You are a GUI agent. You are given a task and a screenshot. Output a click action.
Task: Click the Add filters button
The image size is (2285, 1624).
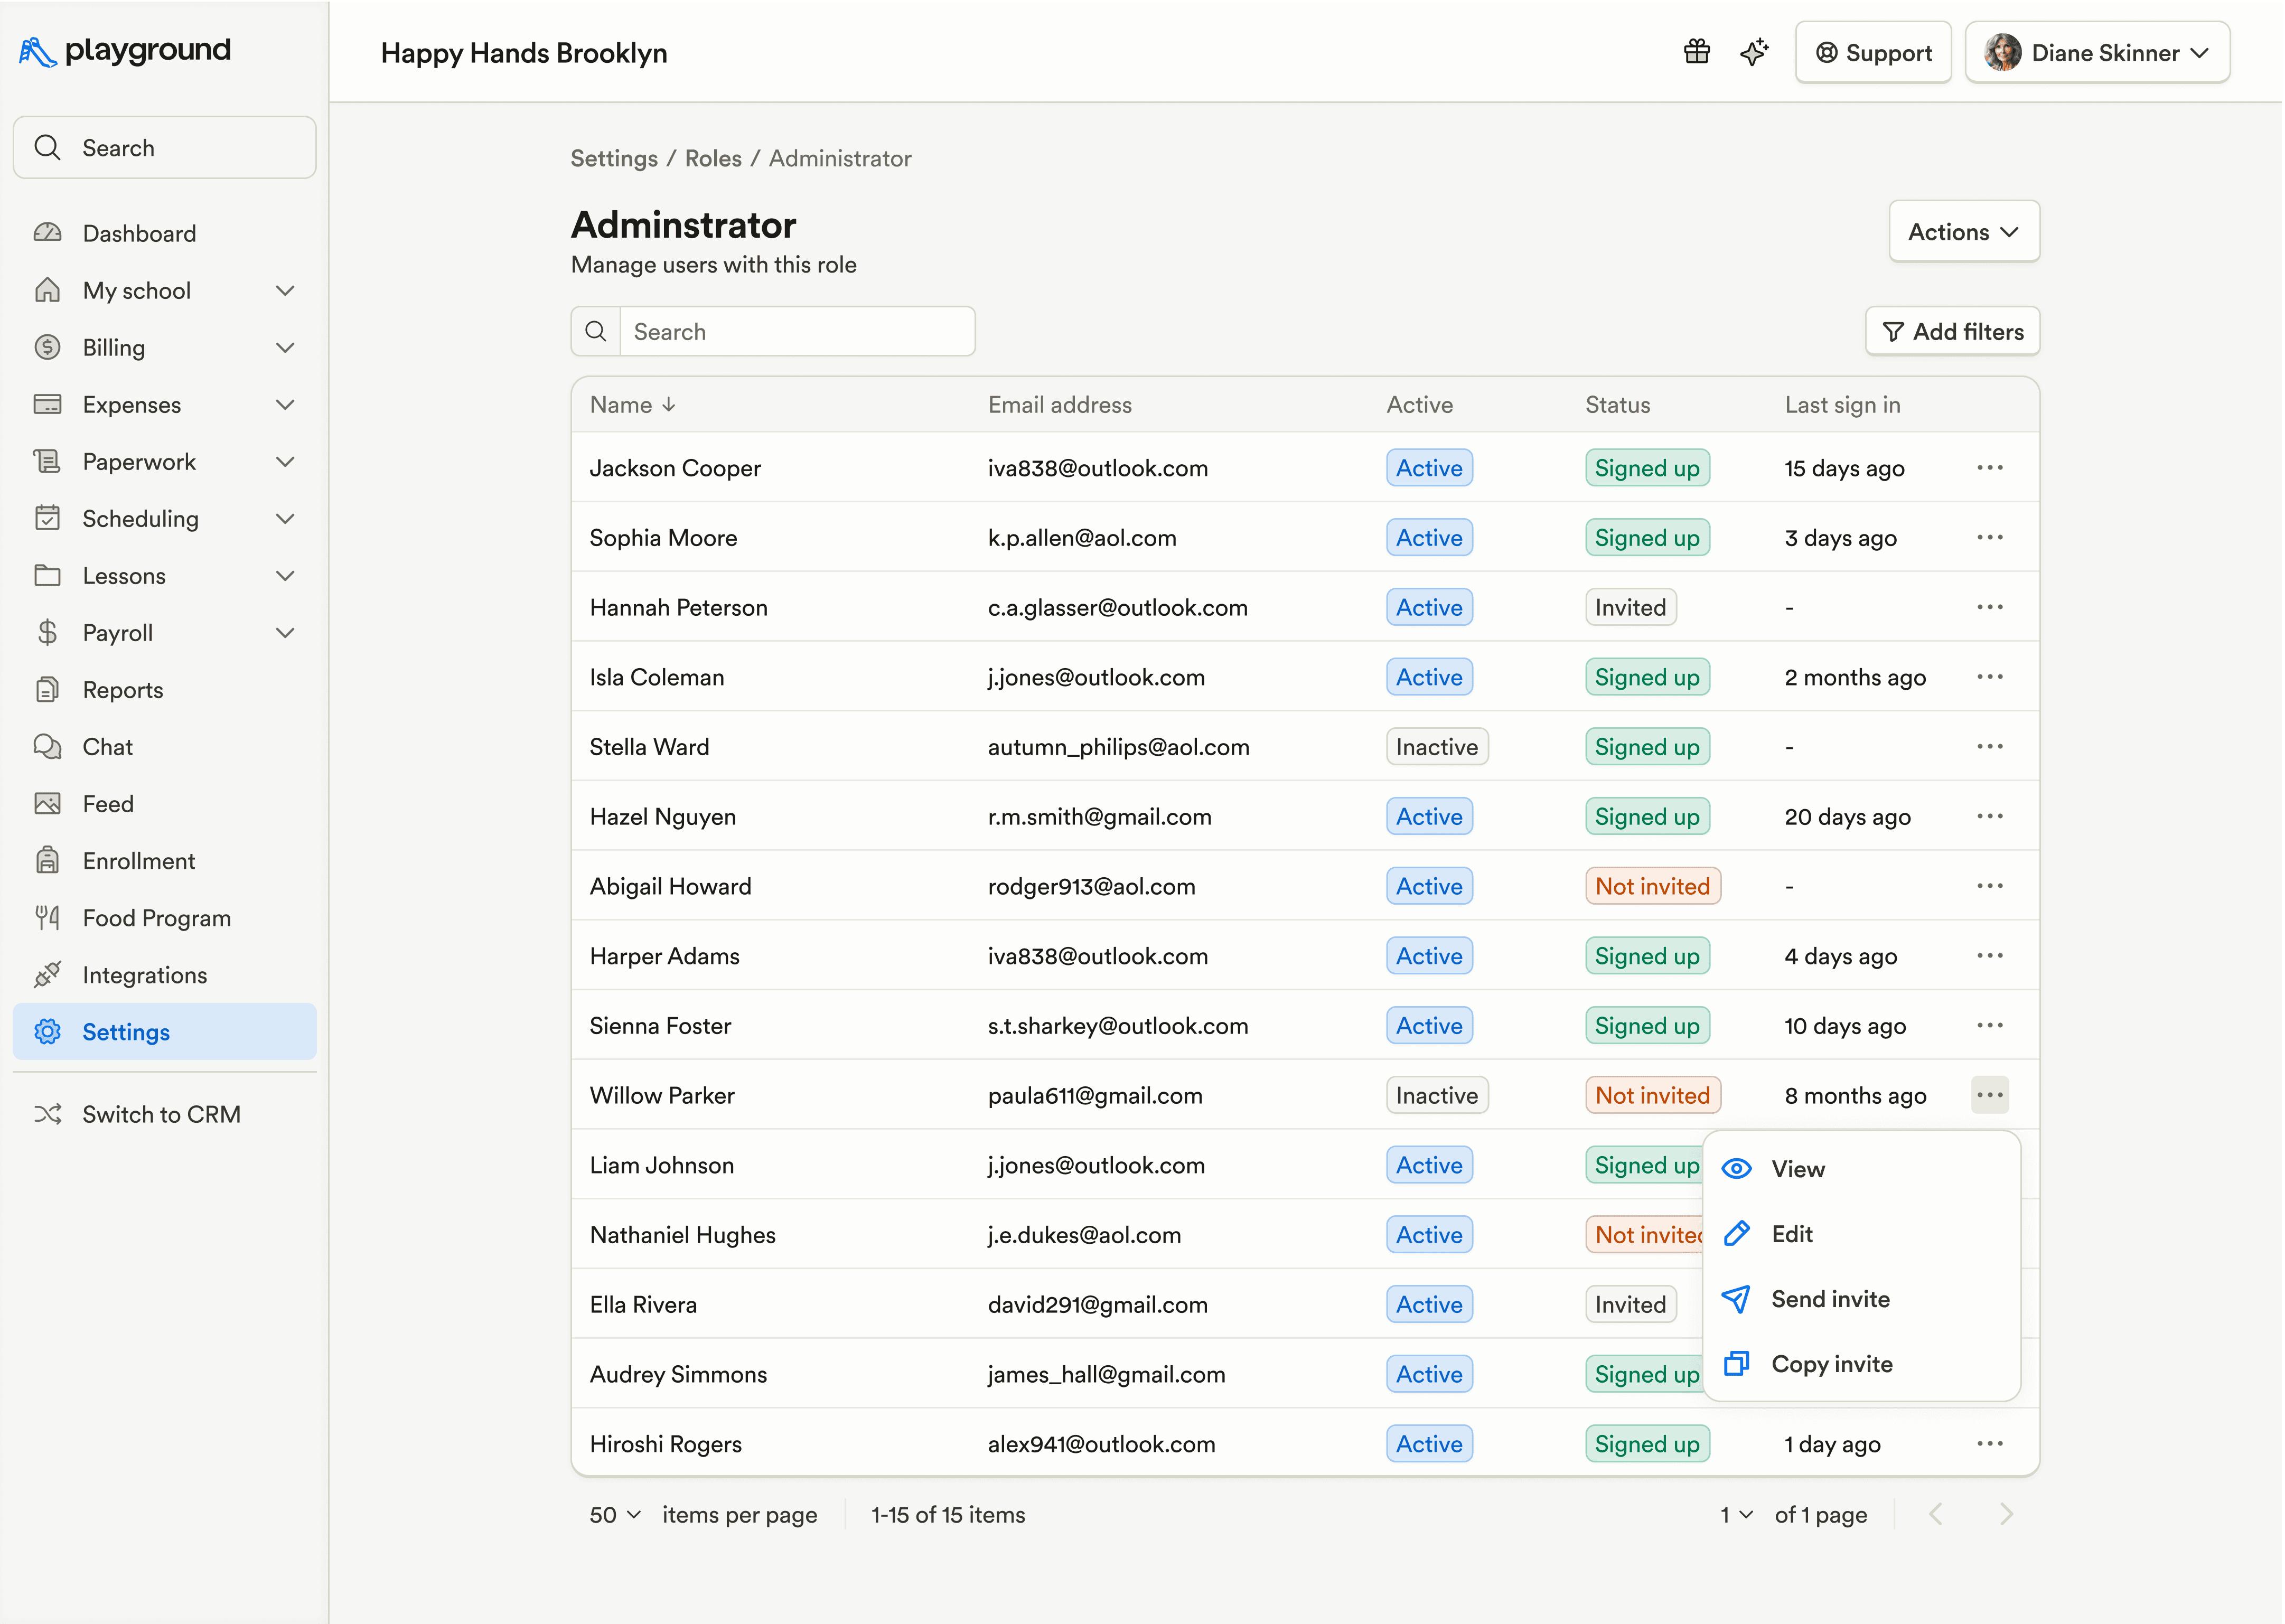1952,332
